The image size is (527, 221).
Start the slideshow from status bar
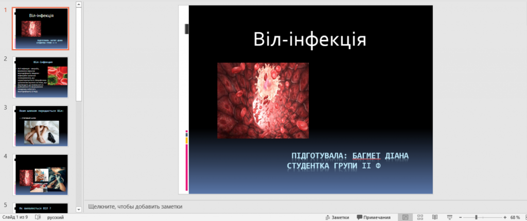tap(449, 217)
